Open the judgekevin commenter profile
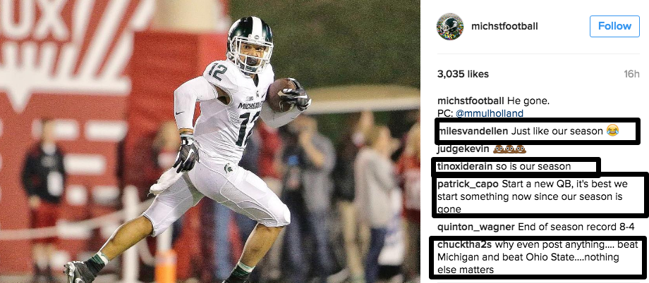The width and height of the screenshot is (649, 283). [463, 149]
